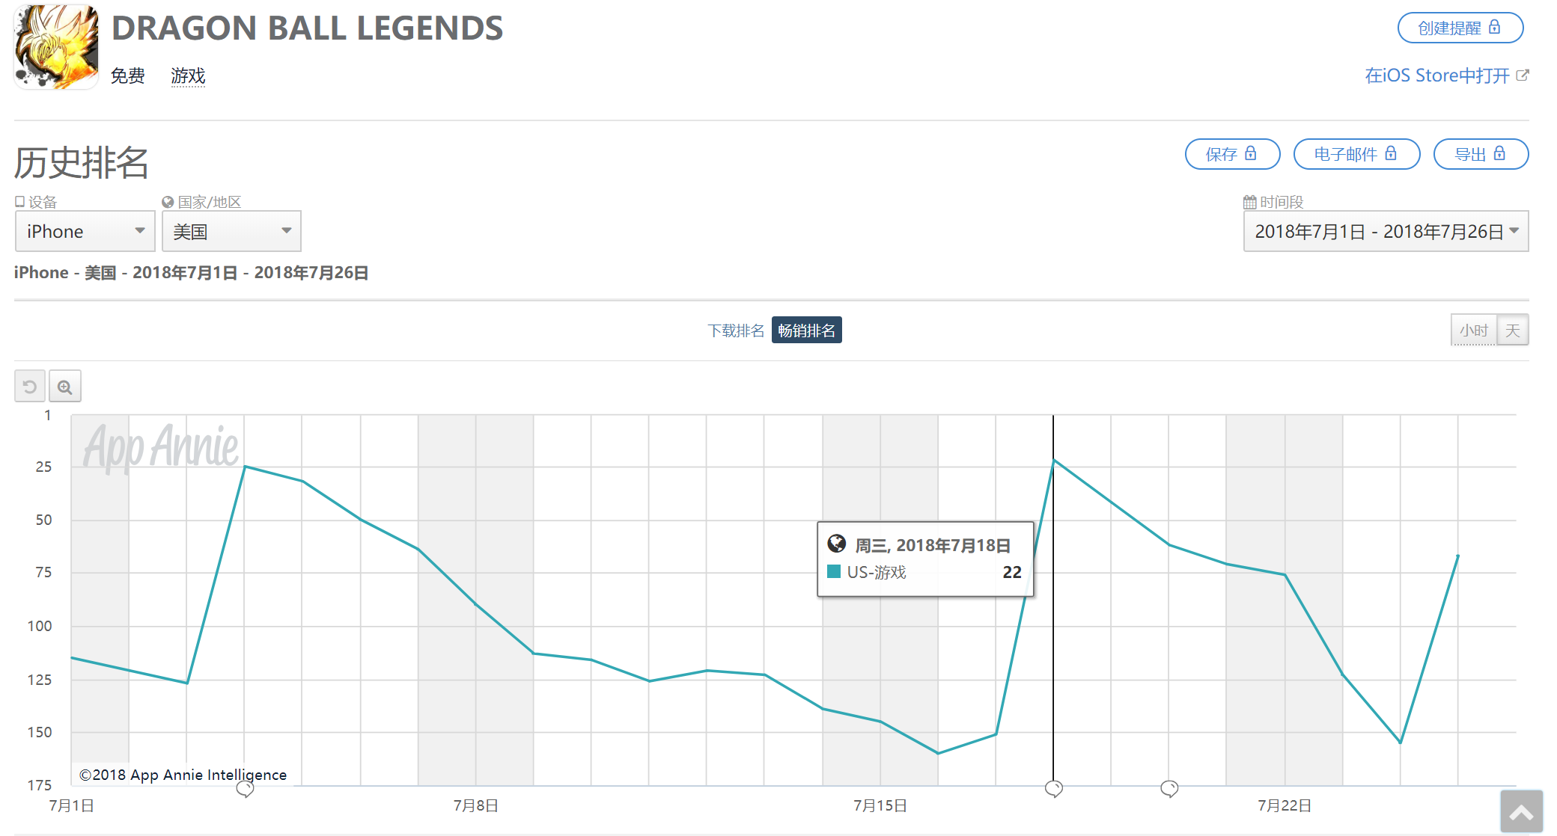
Task: Open the 美国 country dropdown
Action: [x=231, y=232]
